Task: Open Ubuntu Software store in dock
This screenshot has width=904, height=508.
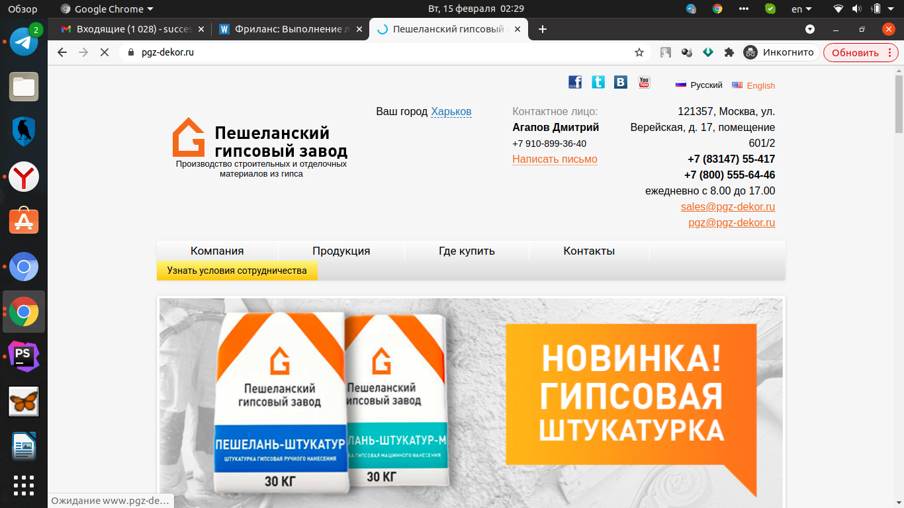Action: [x=24, y=222]
